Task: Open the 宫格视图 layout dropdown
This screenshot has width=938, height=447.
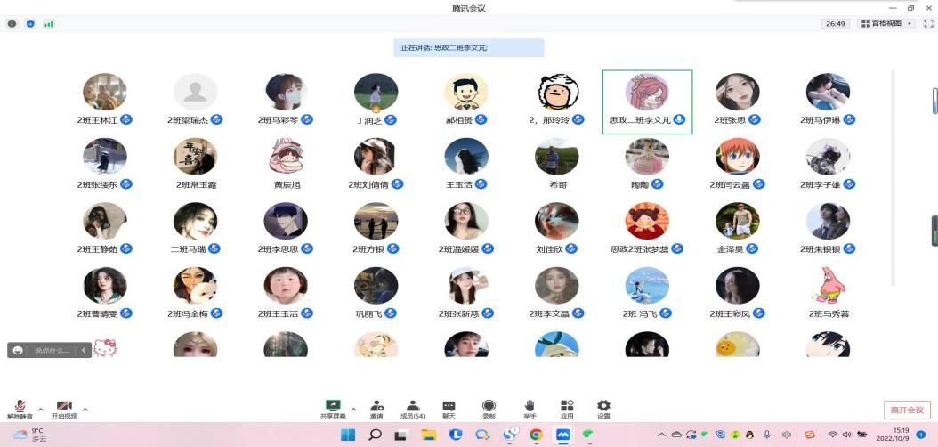Action: click(885, 24)
